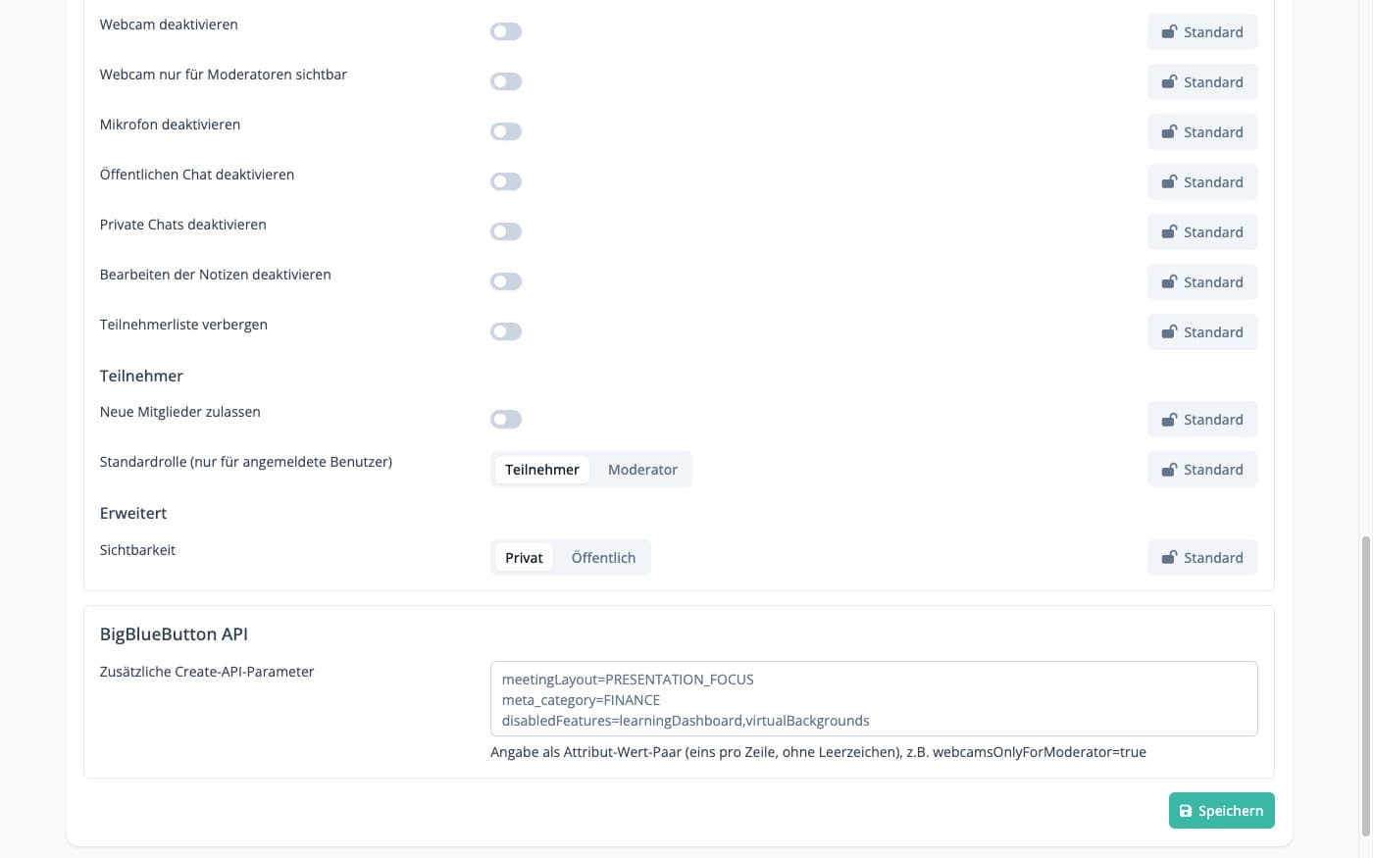Select Moderator as the default role

click(x=642, y=470)
